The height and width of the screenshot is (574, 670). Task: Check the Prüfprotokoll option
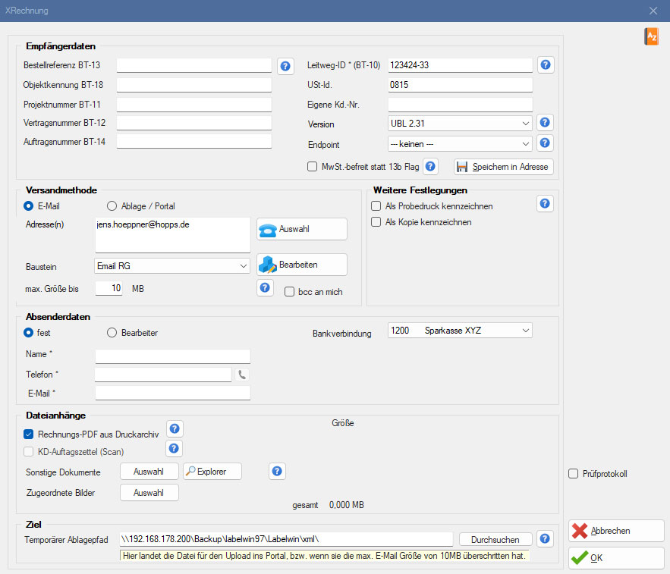pyautogui.click(x=574, y=474)
